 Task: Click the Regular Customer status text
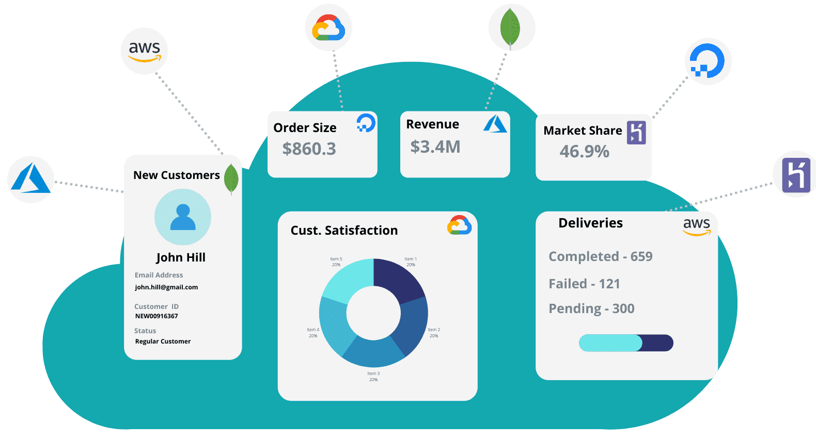[163, 341]
